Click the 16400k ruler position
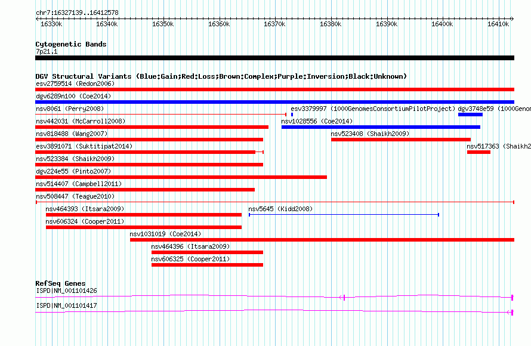531x346 pixels. [x=442, y=24]
